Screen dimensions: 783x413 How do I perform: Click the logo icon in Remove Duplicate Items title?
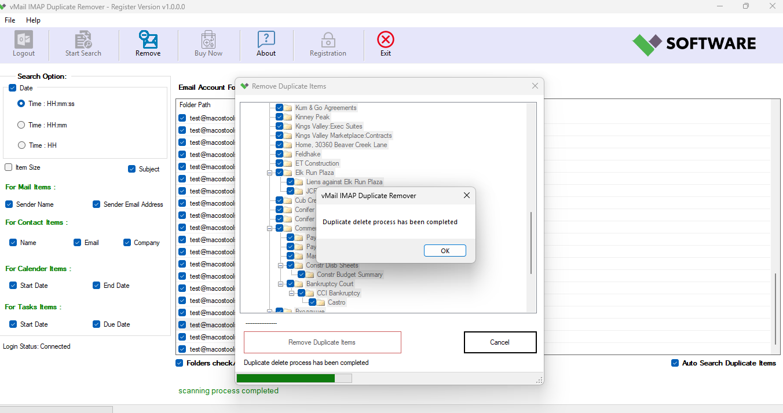coord(244,86)
